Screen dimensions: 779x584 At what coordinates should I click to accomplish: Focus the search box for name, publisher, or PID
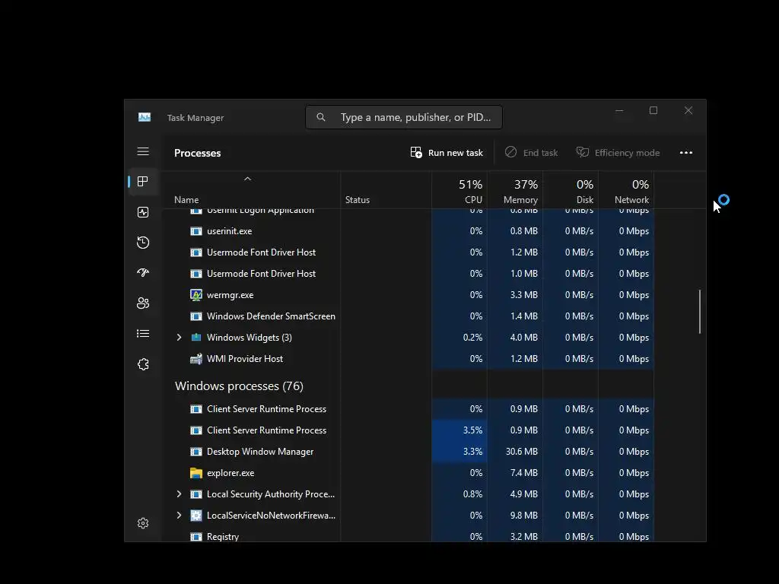(x=404, y=117)
